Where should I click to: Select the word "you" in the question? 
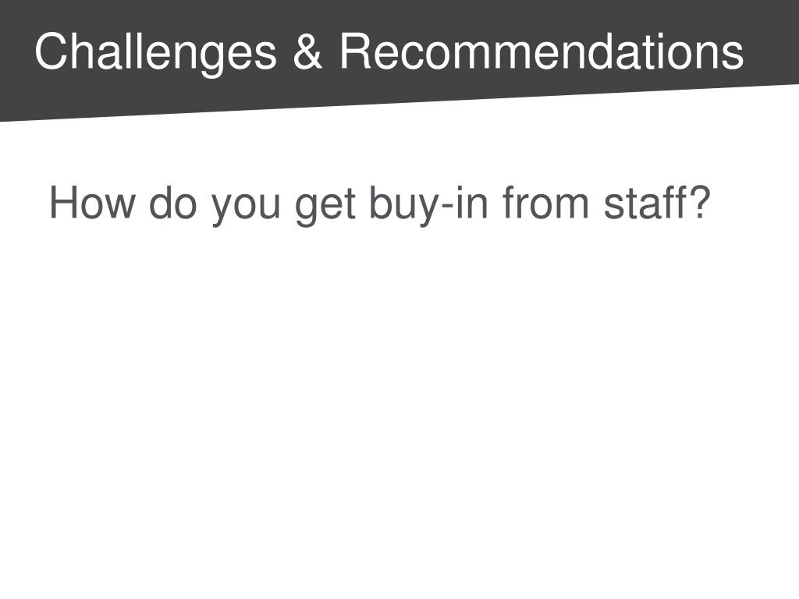[x=246, y=207]
